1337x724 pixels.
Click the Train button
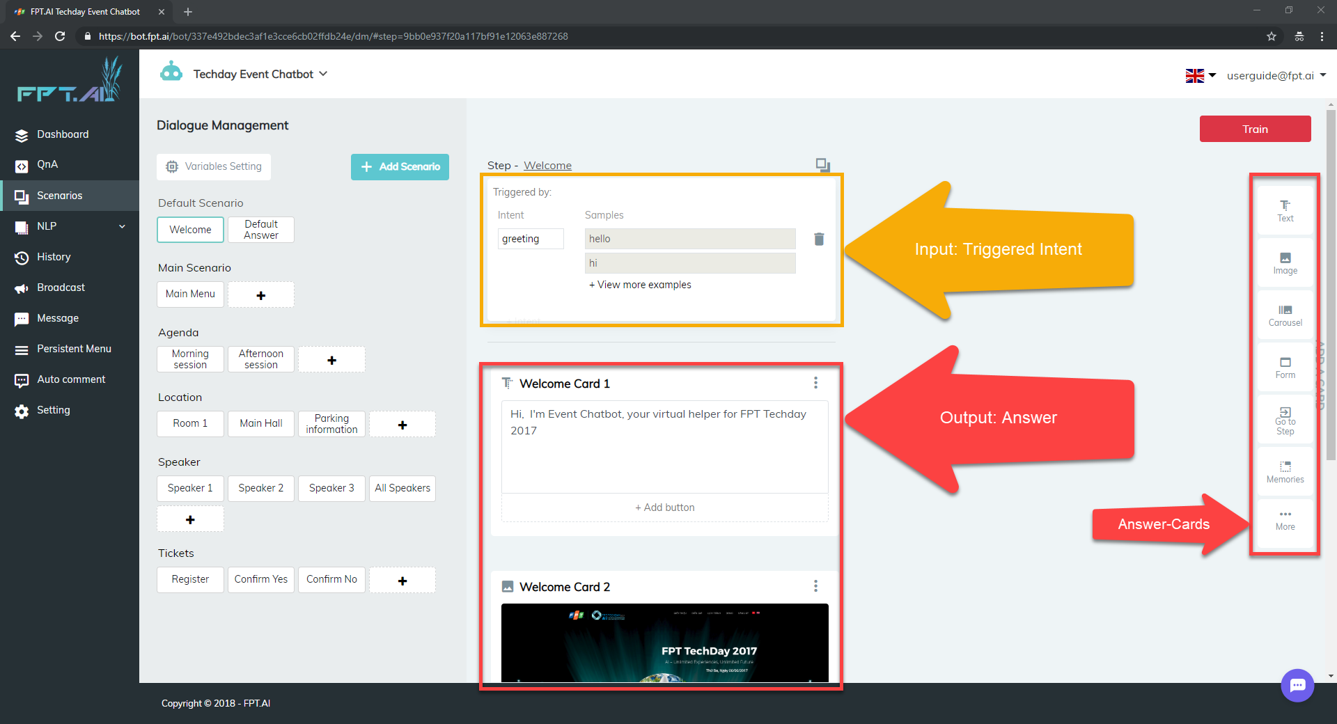[1255, 129]
